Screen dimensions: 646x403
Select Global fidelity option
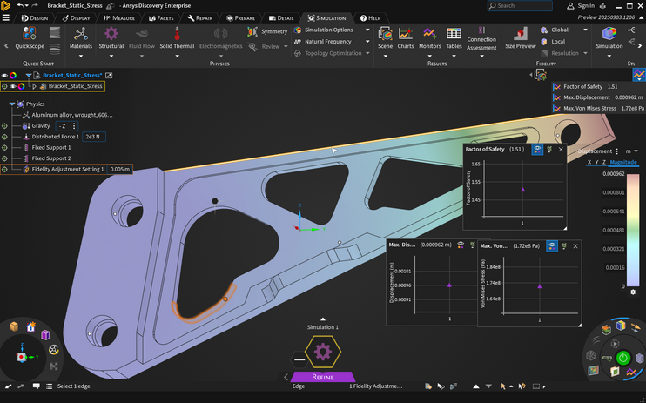pyautogui.click(x=555, y=30)
